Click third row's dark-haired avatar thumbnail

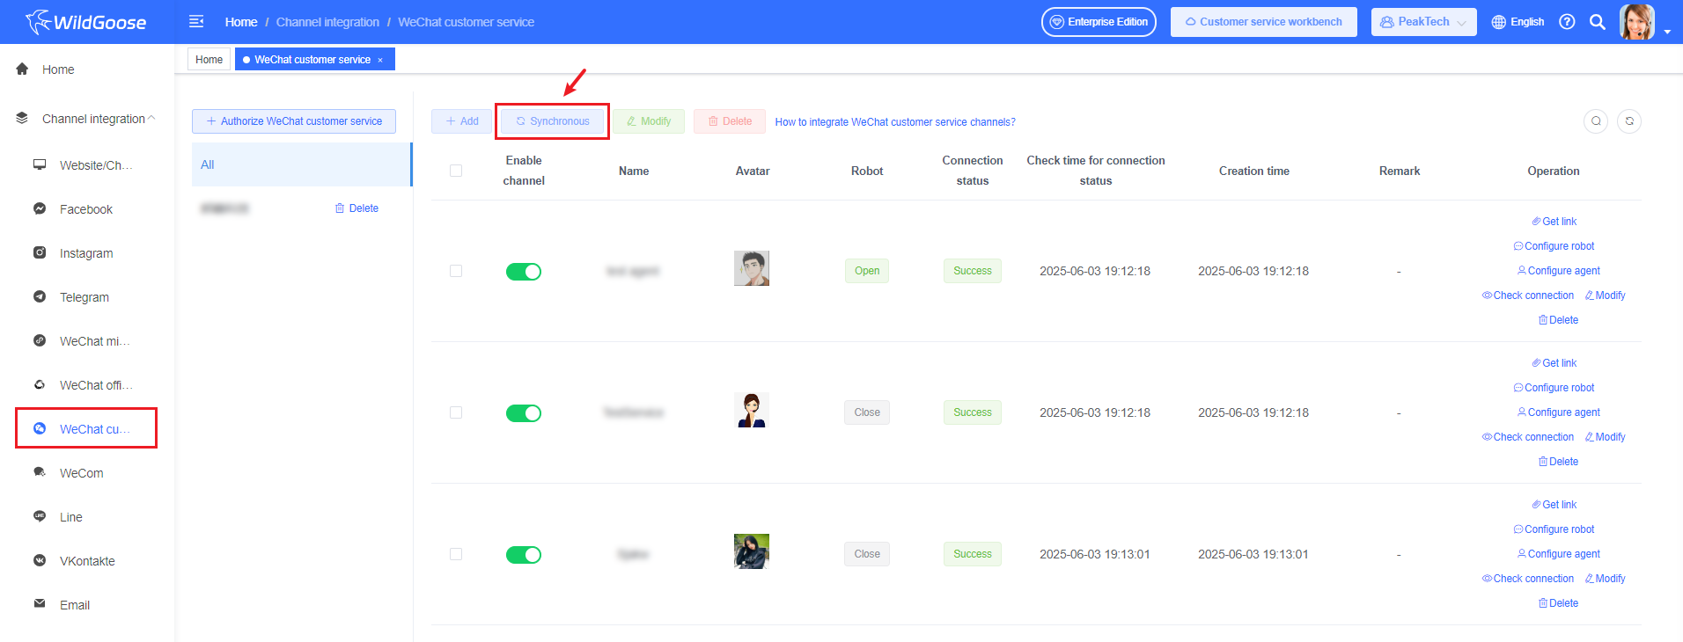[x=752, y=551]
